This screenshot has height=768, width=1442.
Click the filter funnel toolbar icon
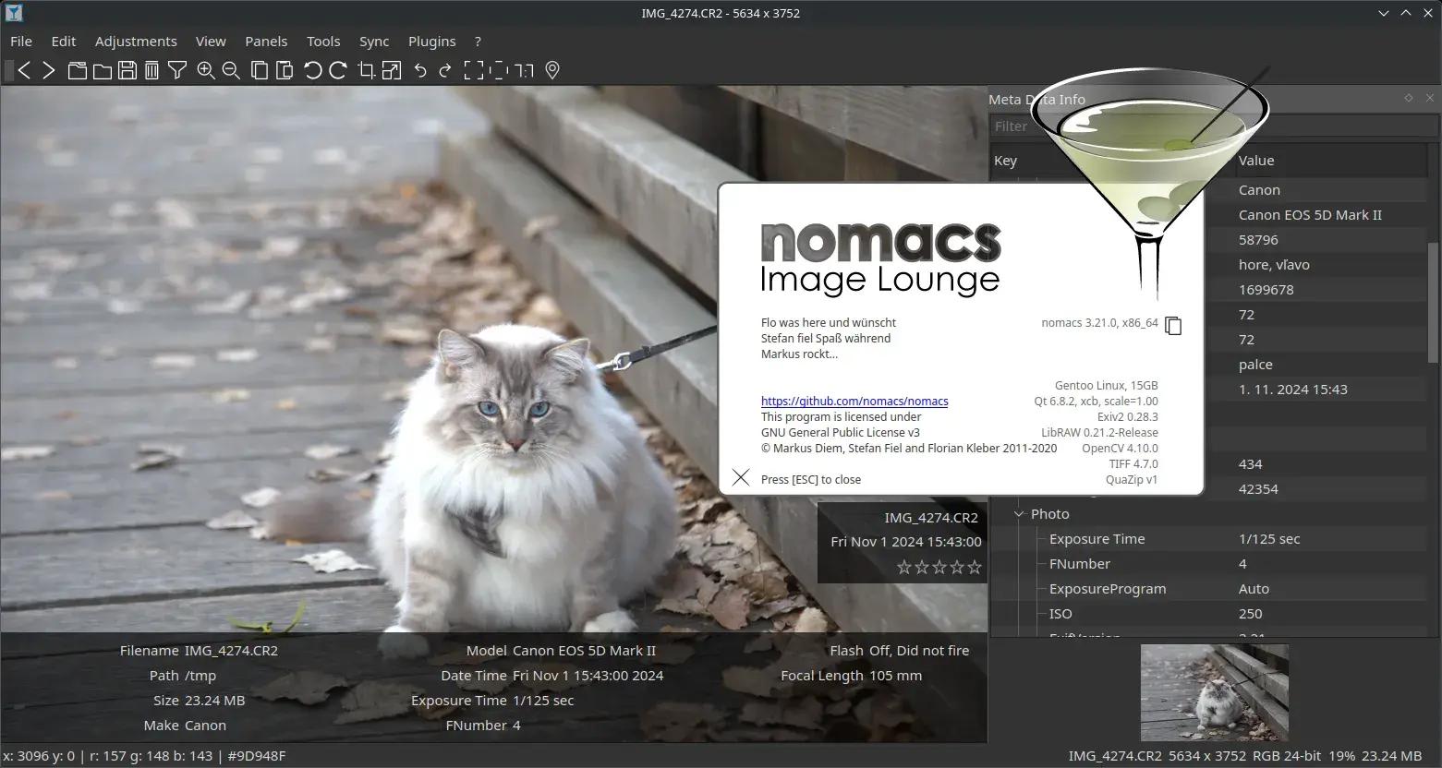click(x=177, y=70)
